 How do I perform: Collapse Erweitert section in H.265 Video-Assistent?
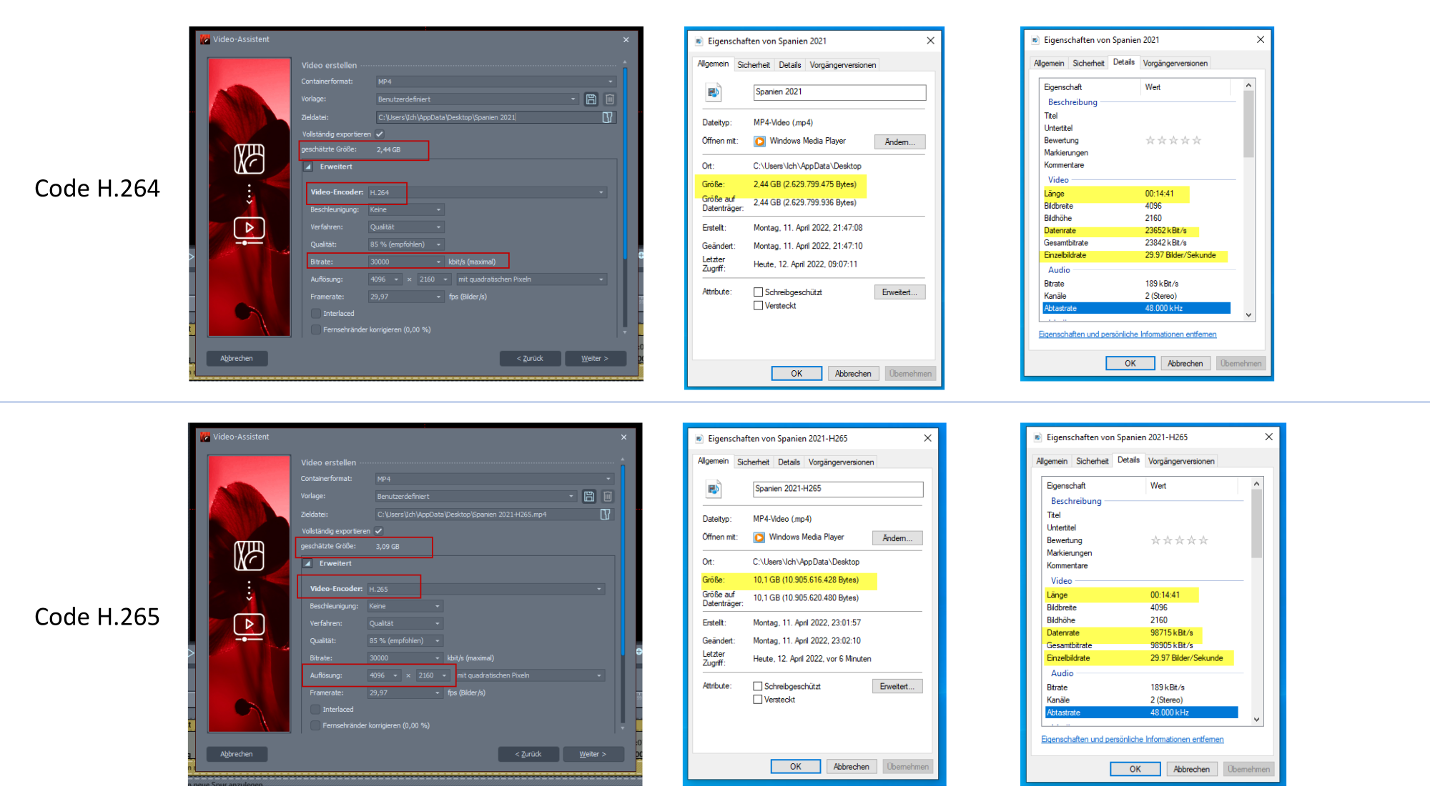click(x=307, y=563)
